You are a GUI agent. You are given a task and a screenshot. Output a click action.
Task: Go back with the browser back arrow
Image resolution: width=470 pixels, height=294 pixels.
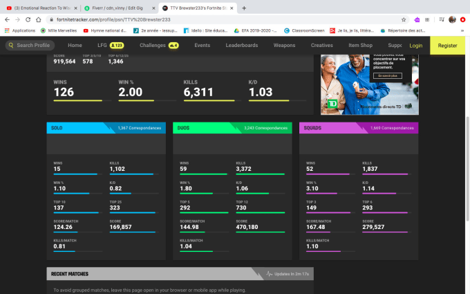[x=7, y=19]
